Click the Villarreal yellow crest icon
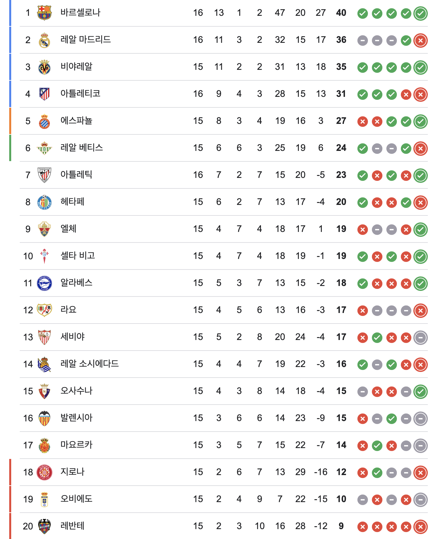This screenshot has width=440, height=539. click(44, 67)
